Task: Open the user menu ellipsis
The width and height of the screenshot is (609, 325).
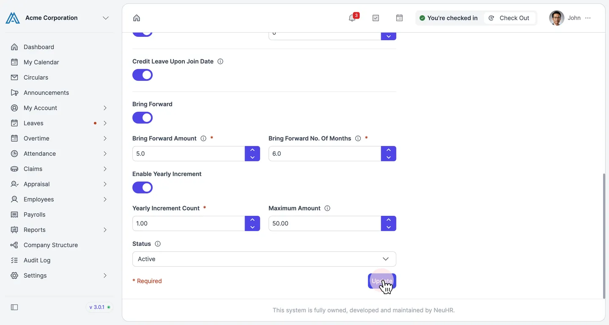Action: click(588, 18)
